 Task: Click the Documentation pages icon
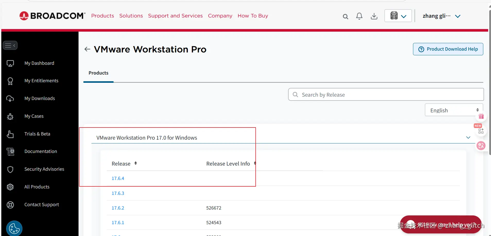(10, 152)
